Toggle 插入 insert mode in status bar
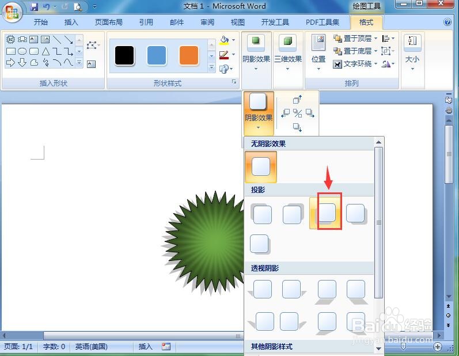 [145, 347]
